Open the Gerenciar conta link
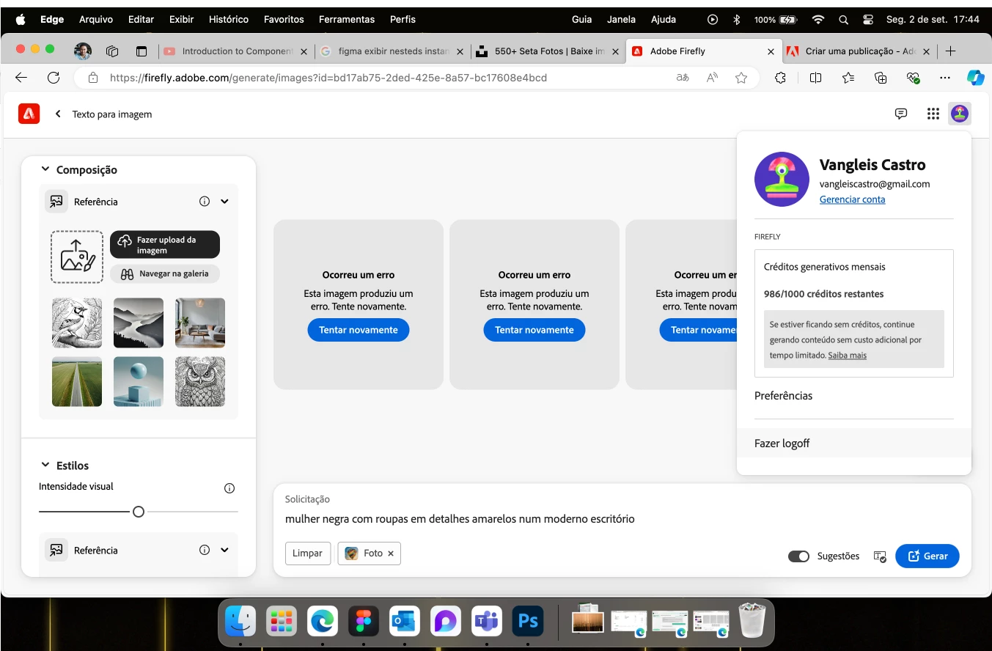Screen dimensions: 992x651 pos(852,199)
